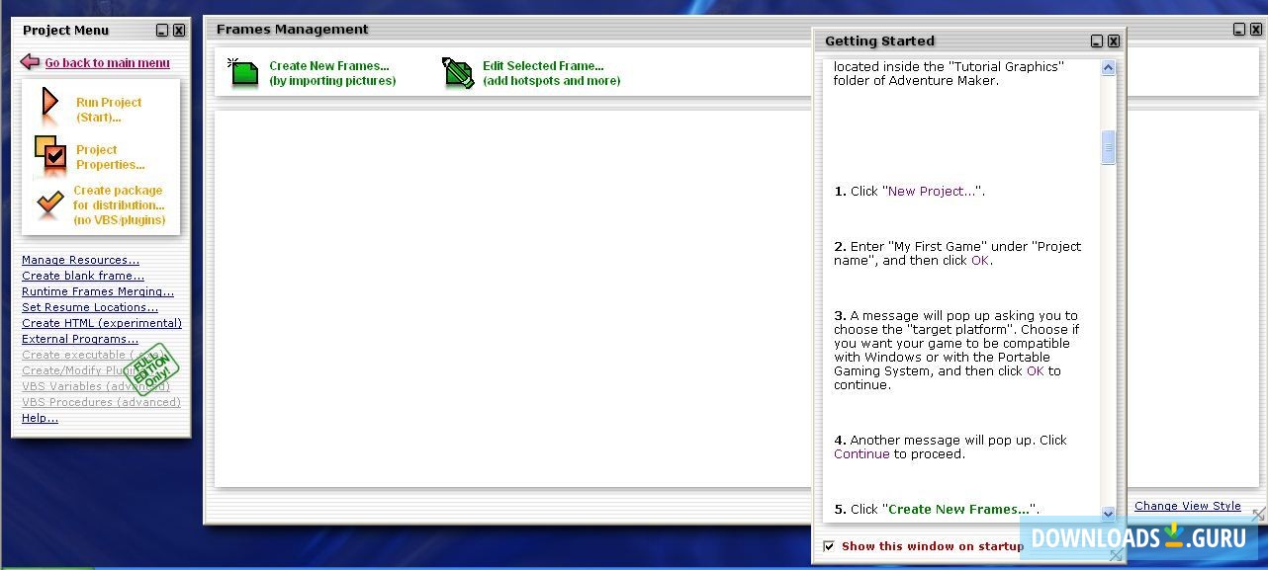Click Edit Selected Frame... text button
The height and width of the screenshot is (570, 1268).
coord(552,73)
